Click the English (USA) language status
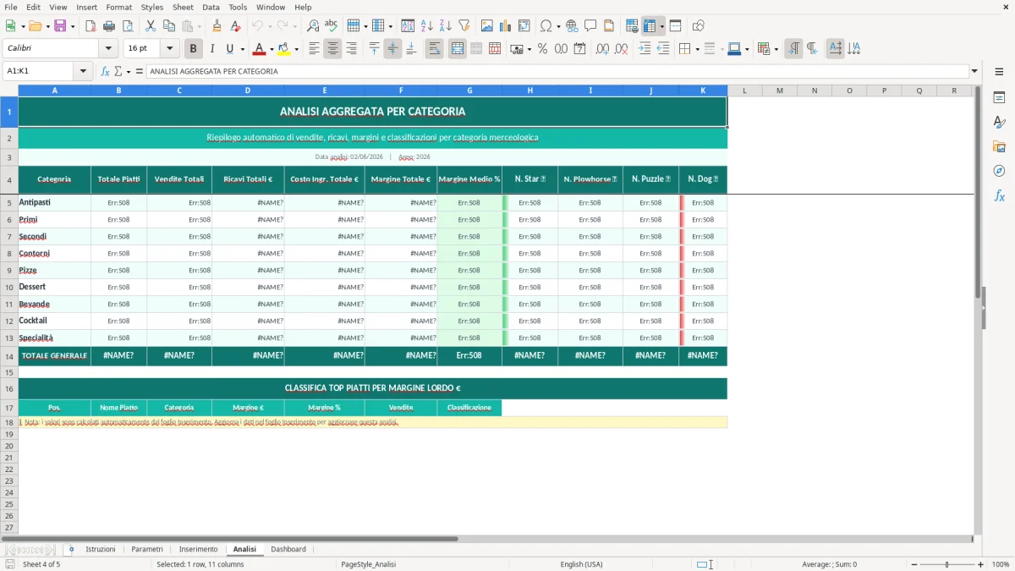1015x571 pixels. 582,564
